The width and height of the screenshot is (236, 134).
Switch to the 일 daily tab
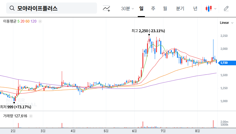(x=141, y=8)
